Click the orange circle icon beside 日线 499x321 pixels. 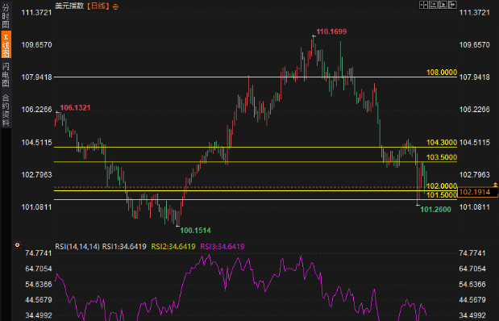point(115,6)
